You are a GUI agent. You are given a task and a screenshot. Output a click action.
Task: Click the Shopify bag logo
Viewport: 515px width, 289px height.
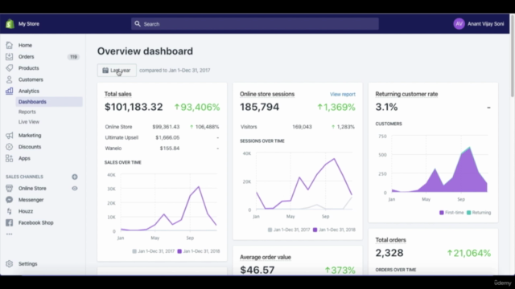tap(10, 23)
